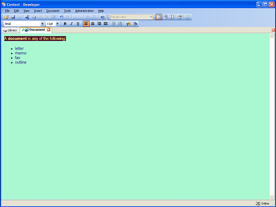Set right paragraph alignment

[99, 24]
